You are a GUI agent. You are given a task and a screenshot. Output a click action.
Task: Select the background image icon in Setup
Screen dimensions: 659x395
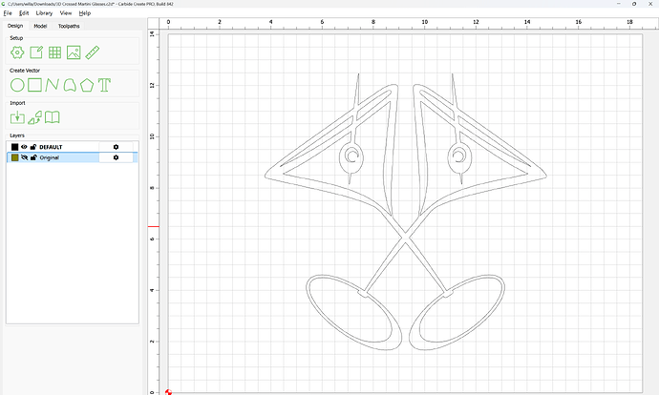(74, 52)
